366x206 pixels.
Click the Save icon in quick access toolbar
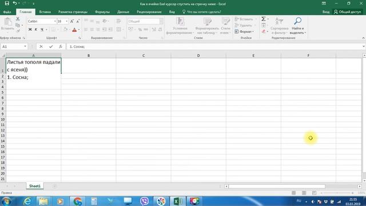[x=7, y=3]
